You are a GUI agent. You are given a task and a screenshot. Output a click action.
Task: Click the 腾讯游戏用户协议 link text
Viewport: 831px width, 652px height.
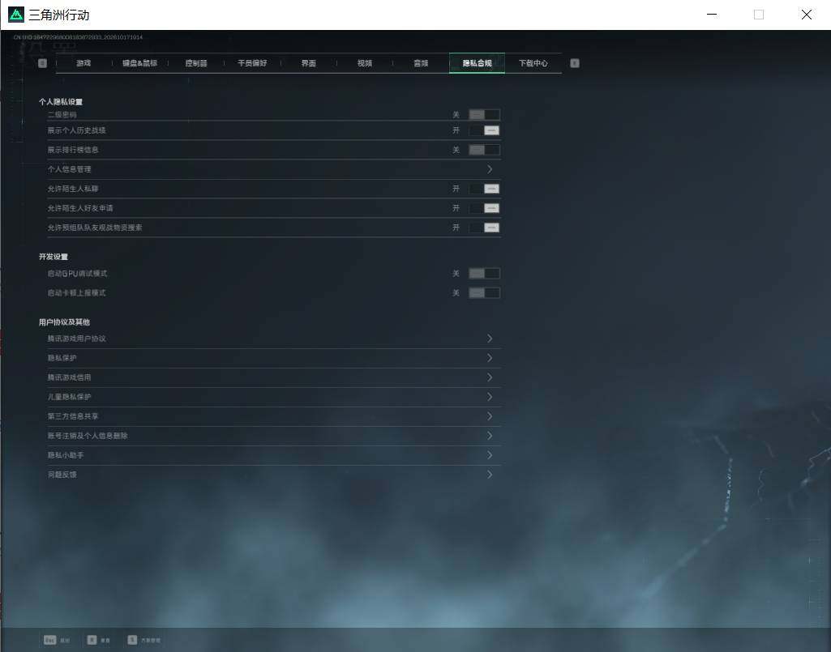pos(77,339)
